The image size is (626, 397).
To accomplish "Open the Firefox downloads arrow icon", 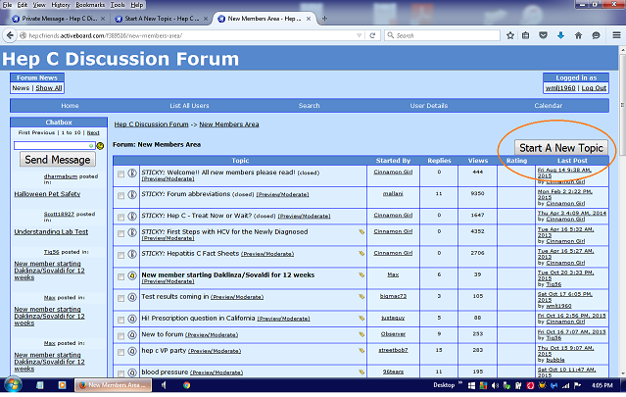I will [558, 35].
